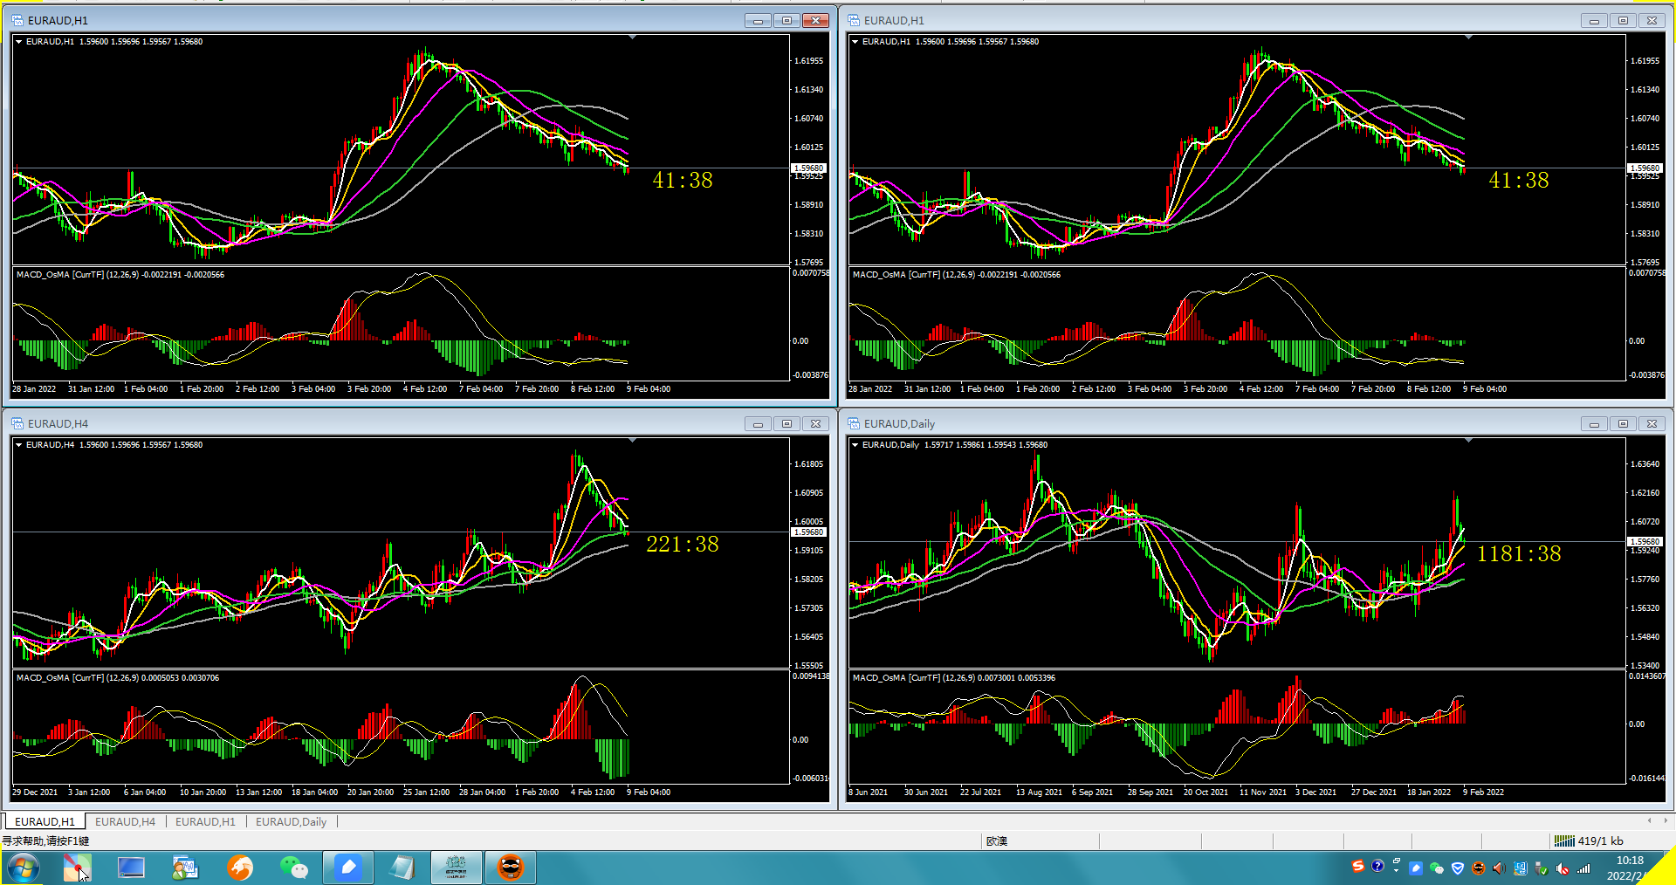Image resolution: width=1676 pixels, height=885 pixels.
Task: Restore the EURAUD,H4 chart window
Action: click(x=786, y=423)
